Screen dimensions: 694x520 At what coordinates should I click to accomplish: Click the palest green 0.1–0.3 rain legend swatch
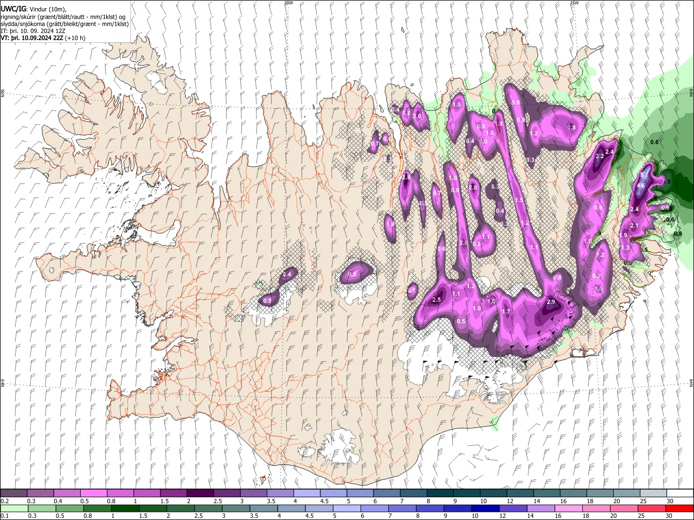14,508
